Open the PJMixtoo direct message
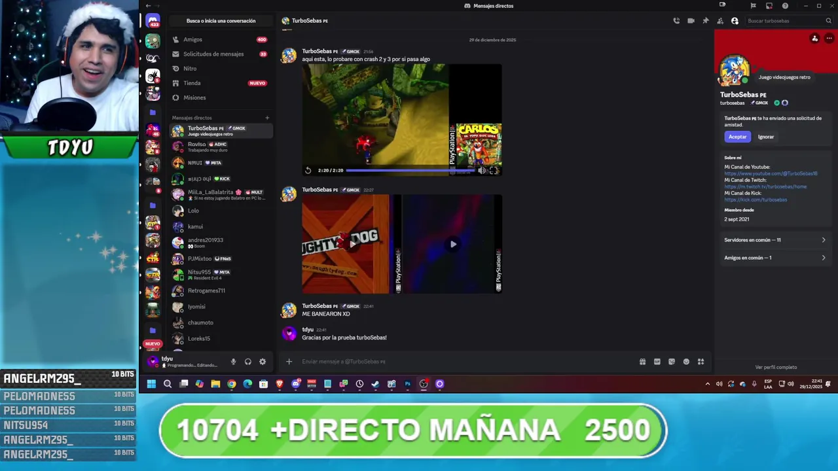838x471 pixels. click(221, 258)
